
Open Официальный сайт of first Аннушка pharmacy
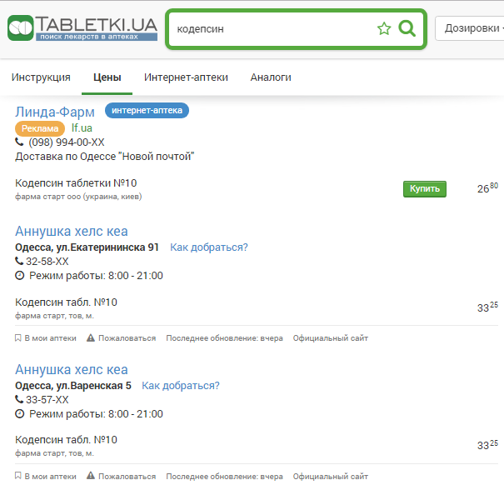click(330, 338)
